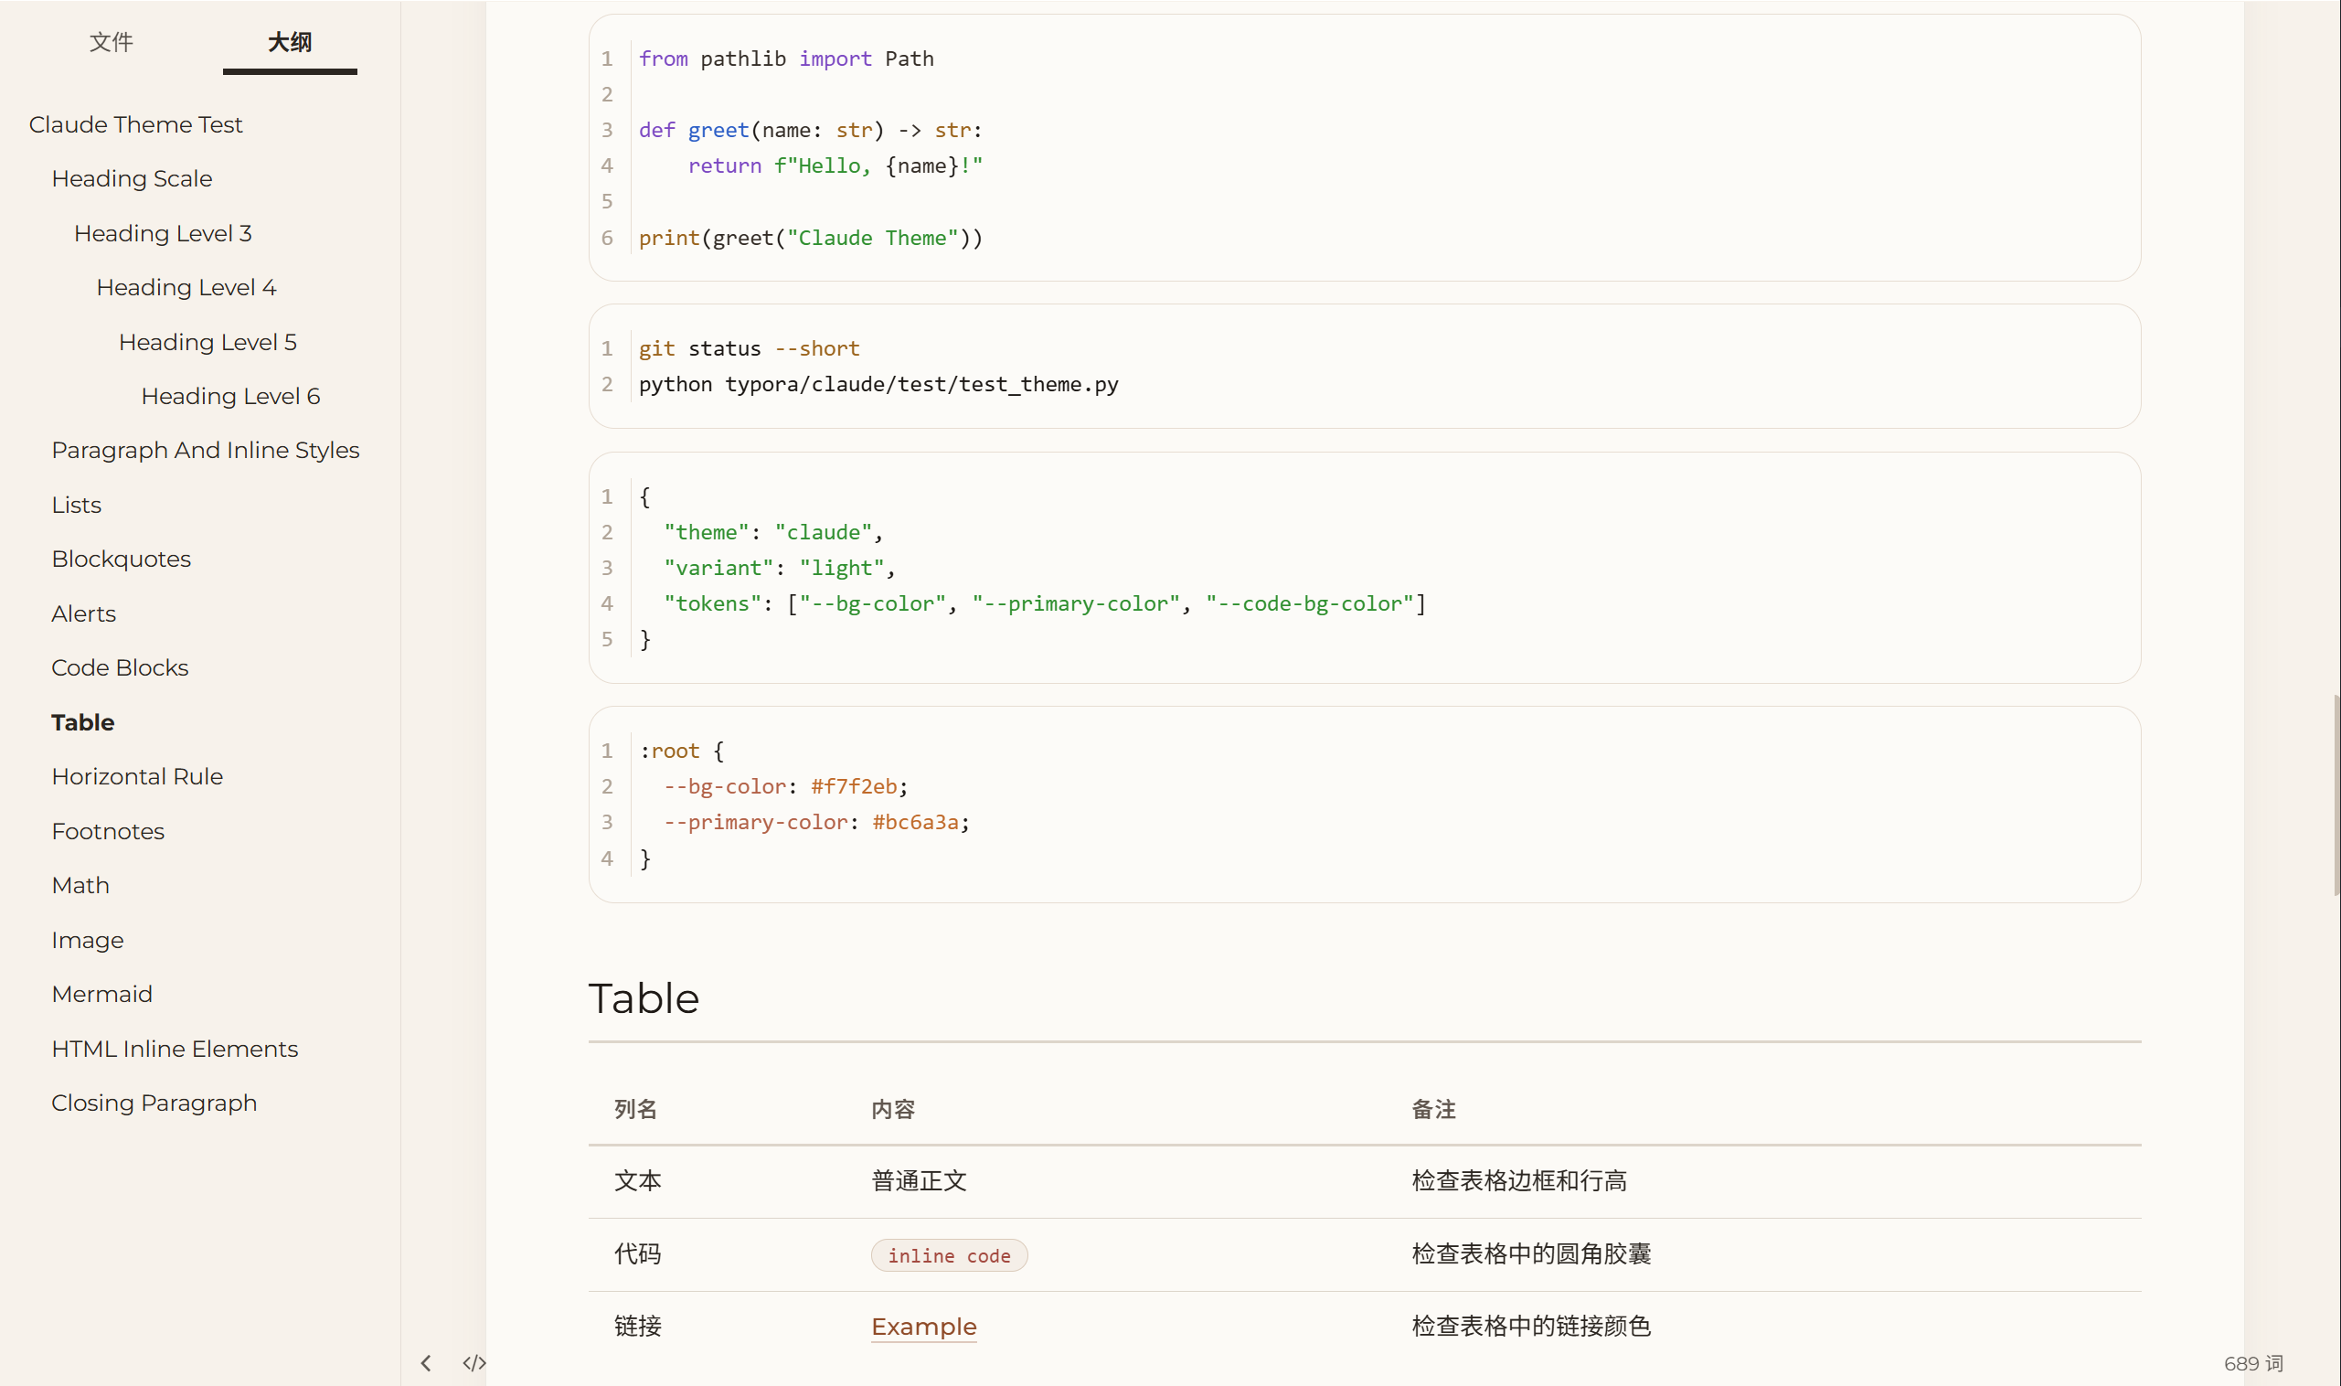Image resolution: width=2341 pixels, height=1386 pixels.
Task: Click the 689 词 word count indicator
Action: pyautogui.click(x=2252, y=1362)
